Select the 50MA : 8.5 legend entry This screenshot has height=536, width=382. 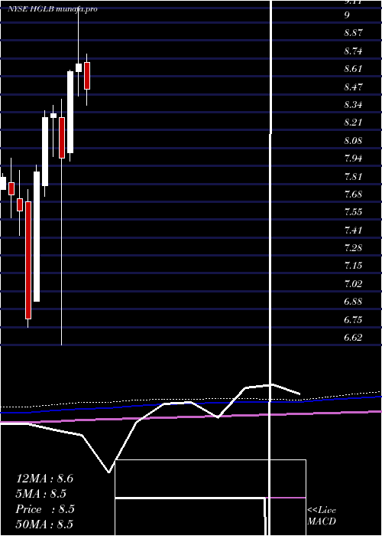tap(44, 525)
